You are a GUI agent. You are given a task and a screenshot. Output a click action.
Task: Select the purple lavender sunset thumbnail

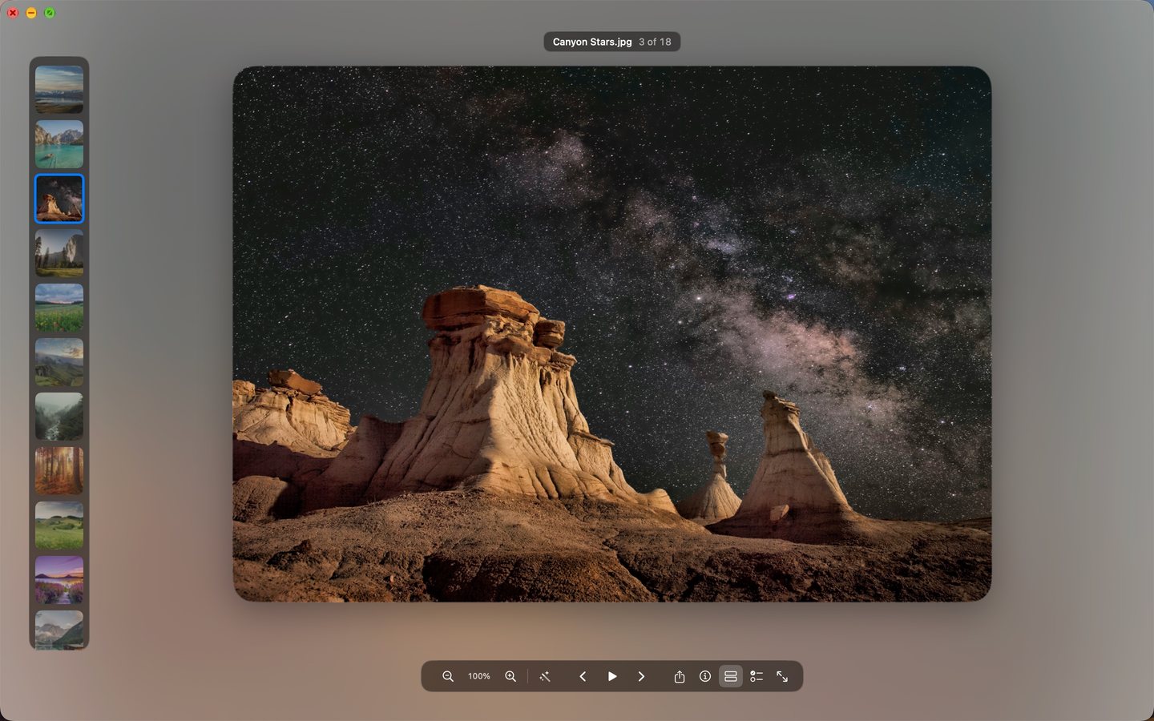coord(59,580)
